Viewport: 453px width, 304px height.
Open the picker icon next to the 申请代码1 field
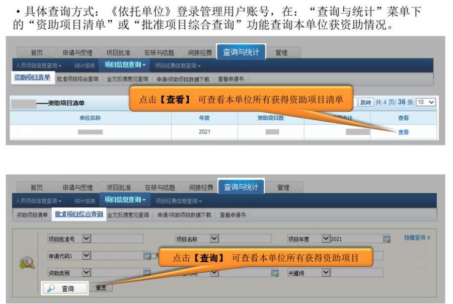point(147,256)
